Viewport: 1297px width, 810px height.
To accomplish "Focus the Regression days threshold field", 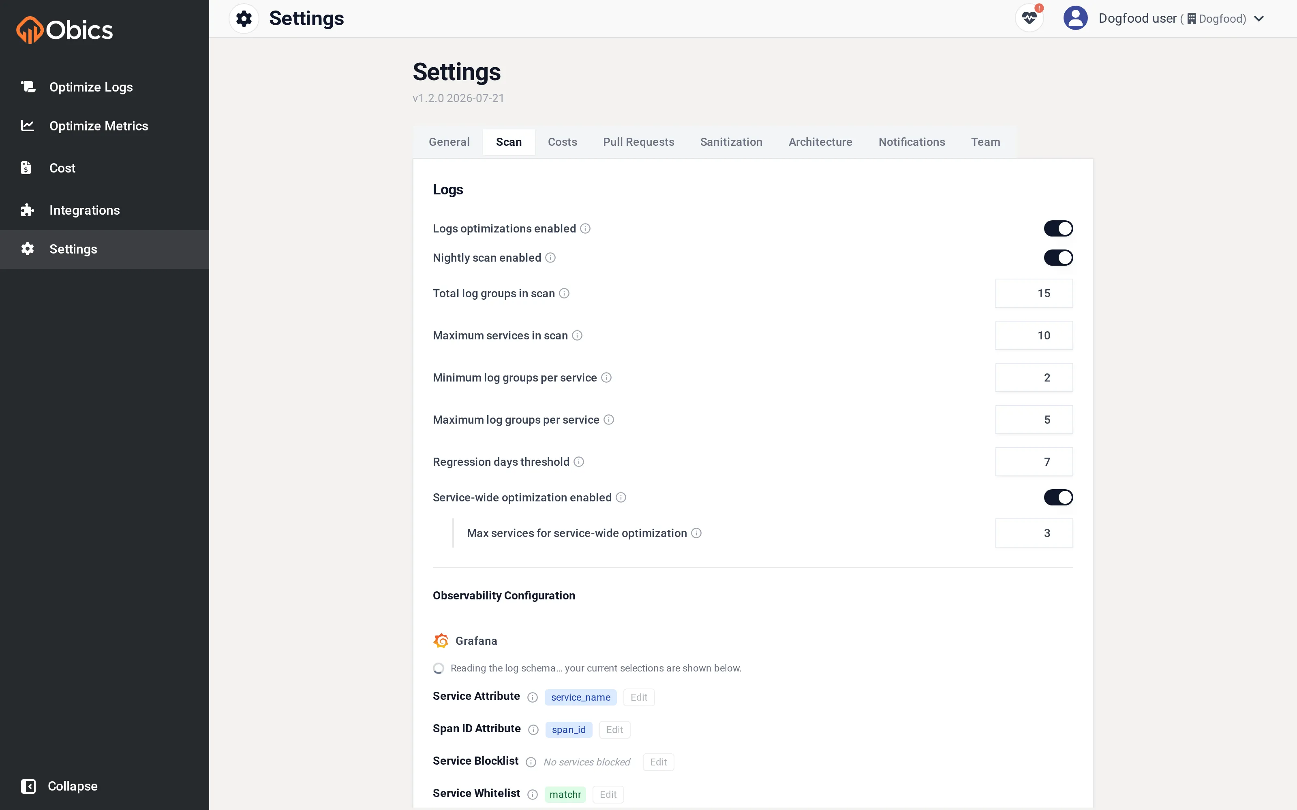I will pos(1034,462).
